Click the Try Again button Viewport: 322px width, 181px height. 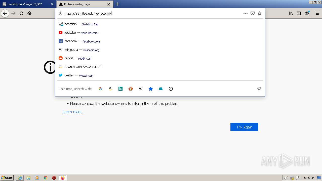tap(244, 127)
